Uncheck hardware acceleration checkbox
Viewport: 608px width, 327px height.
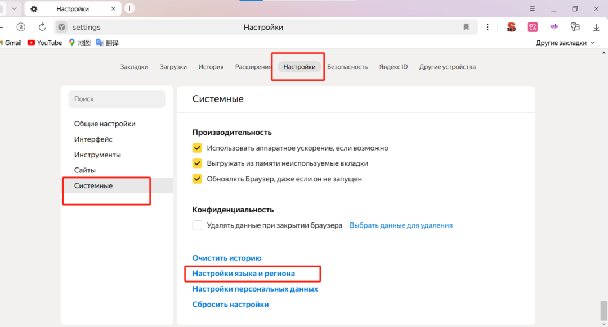point(197,148)
